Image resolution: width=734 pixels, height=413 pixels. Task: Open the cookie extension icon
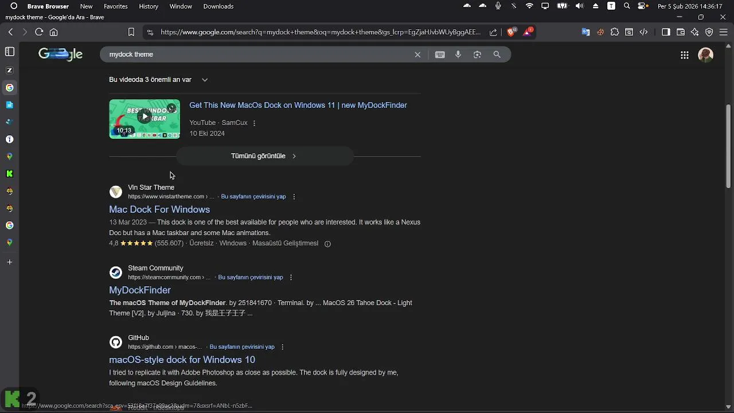pyautogui.click(x=600, y=32)
